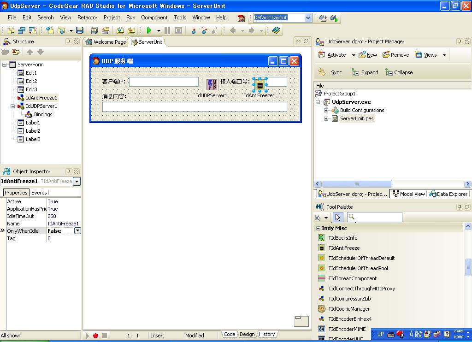Open the dropdown arrow next to Open icon
This screenshot has width=472, height=342.
click(71, 30)
